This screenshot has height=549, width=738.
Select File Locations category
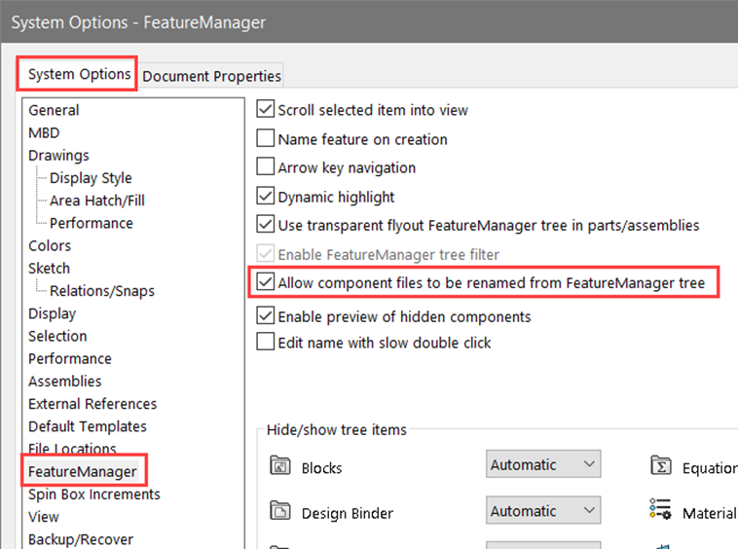(x=72, y=448)
